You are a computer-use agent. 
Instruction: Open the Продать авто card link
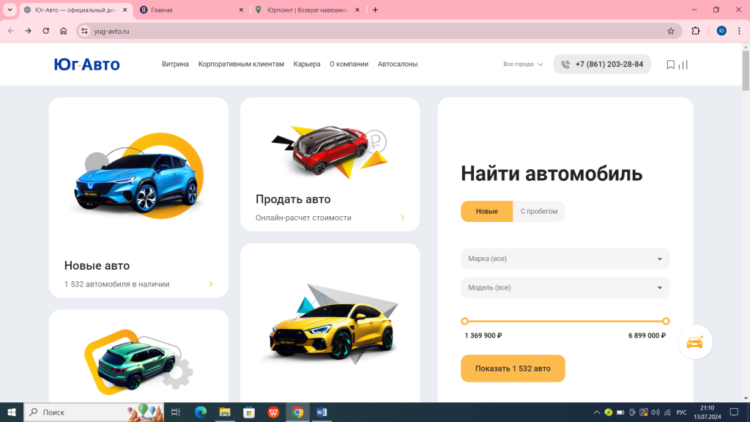(x=330, y=164)
